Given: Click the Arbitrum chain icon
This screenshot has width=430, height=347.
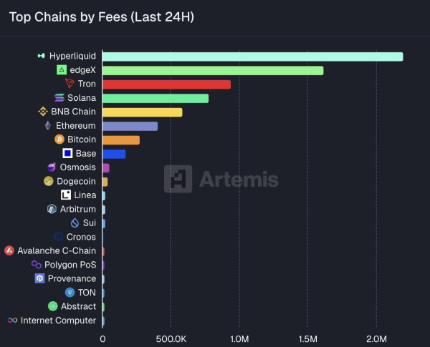Looking at the screenshot, I should point(52,210).
